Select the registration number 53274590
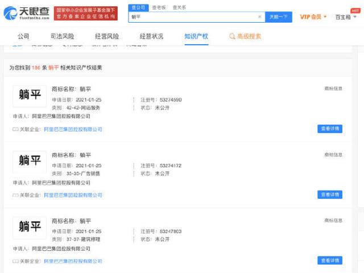Viewport: 364px width, 273px height. click(x=171, y=100)
